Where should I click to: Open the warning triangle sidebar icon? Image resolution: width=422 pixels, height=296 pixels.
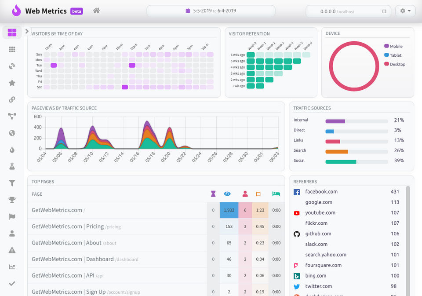(x=12, y=250)
